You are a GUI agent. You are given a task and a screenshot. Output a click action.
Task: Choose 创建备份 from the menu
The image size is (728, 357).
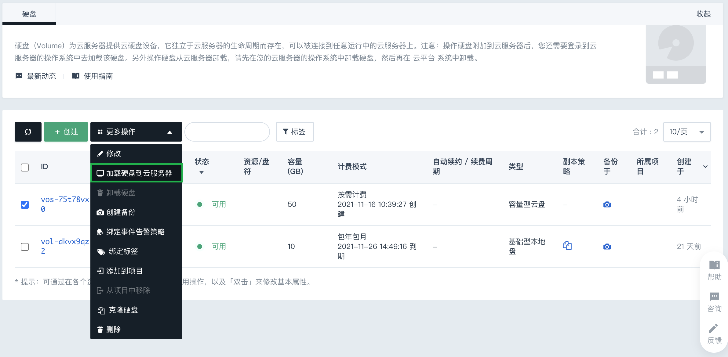coord(136,212)
